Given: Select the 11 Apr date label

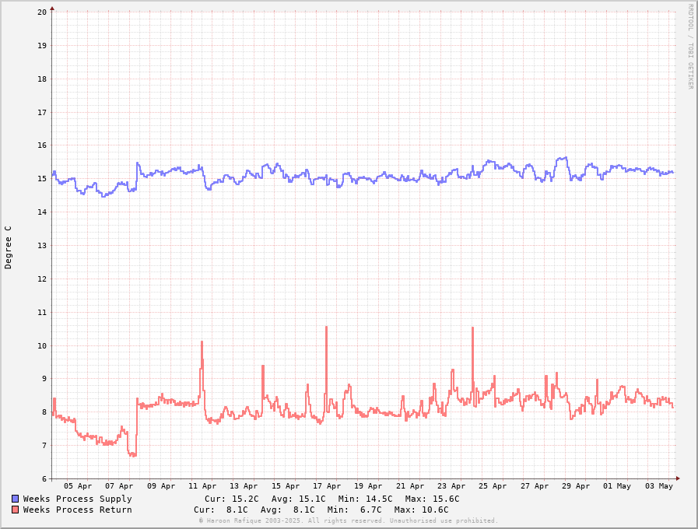Looking at the screenshot, I should click(202, 486).
